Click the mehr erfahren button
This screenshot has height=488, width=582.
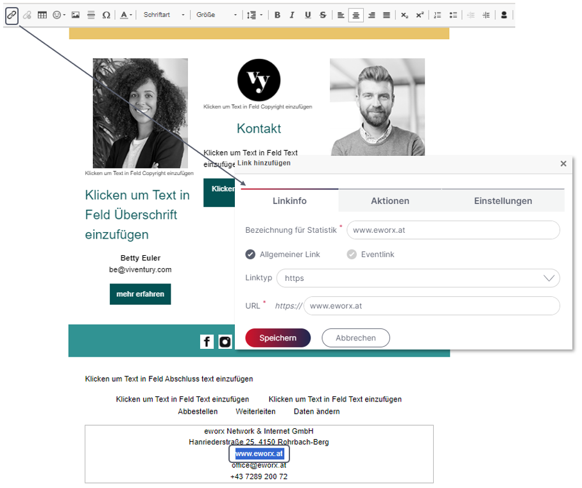click(x=141, y=294)
